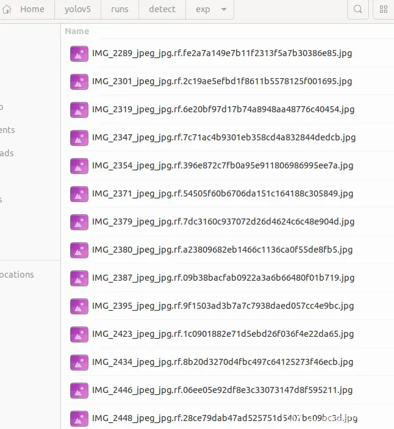Select image icon of IMG_2289 file
Screen dimensions: 394x429
[x=79, y=54]
